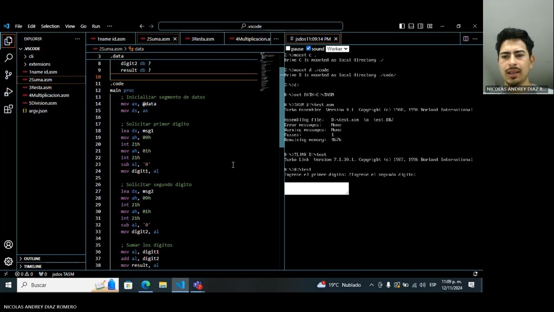The width and height of the screenshot is (554, 312).
Task: Go forward with the navigation arrow
Action: [151, 26]
